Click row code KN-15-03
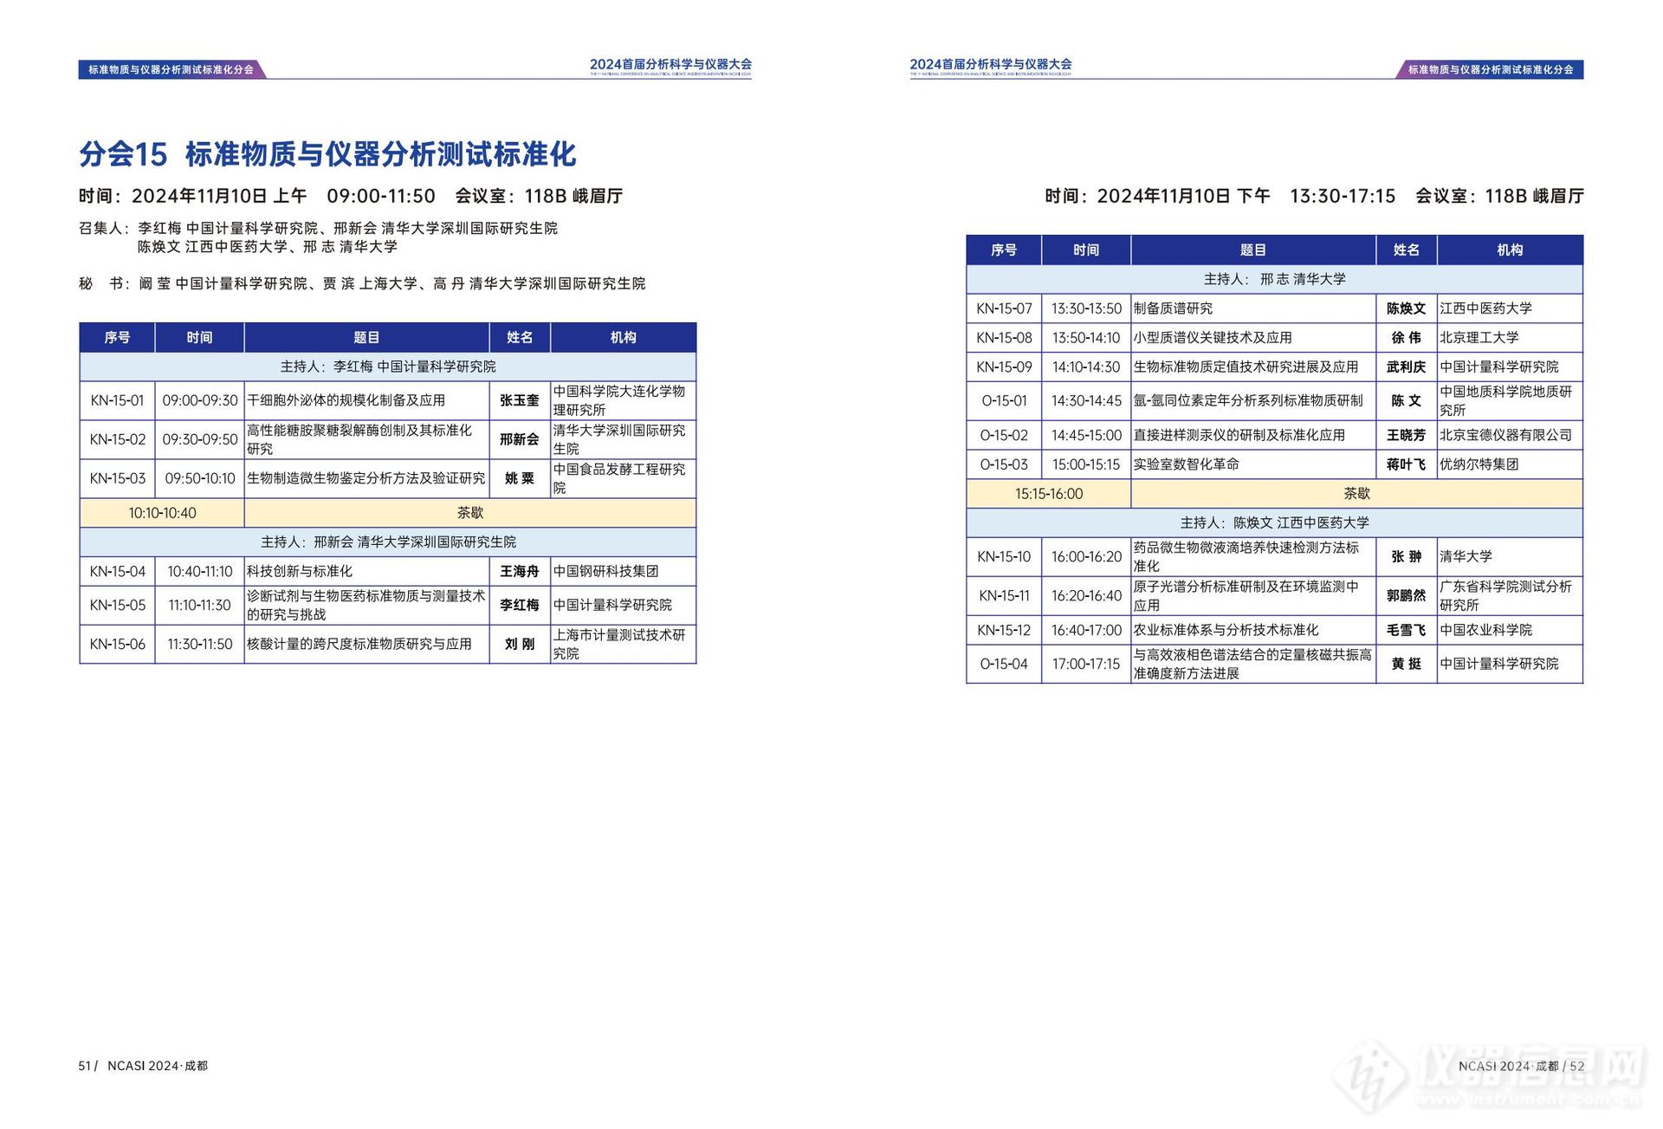The height and width of the screenshot is (1129, 1663). click(117, 478)
